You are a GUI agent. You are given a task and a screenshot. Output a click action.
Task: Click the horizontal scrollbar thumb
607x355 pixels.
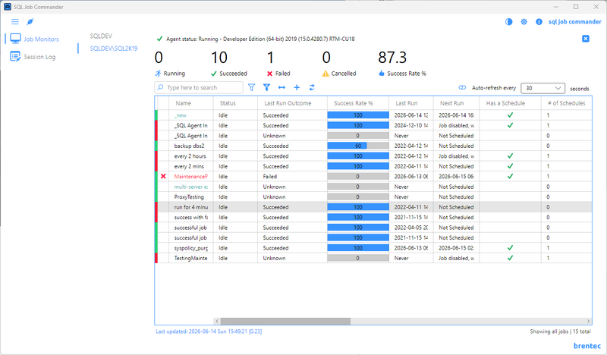click(x=285, y=322)
